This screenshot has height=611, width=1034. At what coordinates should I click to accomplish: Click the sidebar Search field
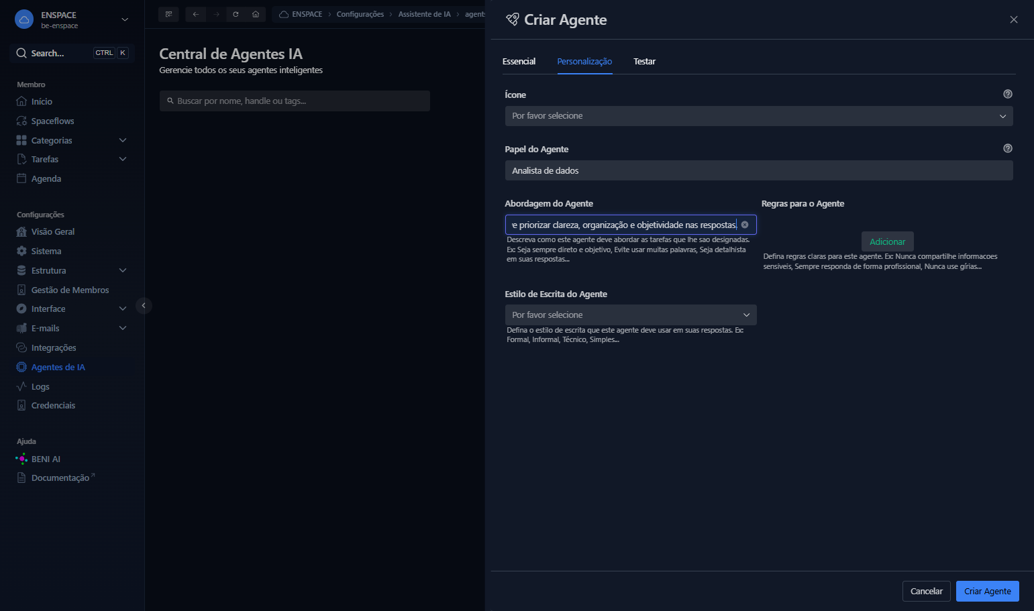tap(72, 53)
